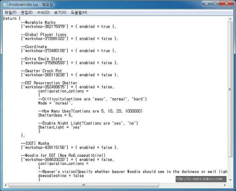The width and height of the screenshot is (236, 191).
Task: Click the '--How Many Uses?' comment line
Action: [x=90, y=111]
